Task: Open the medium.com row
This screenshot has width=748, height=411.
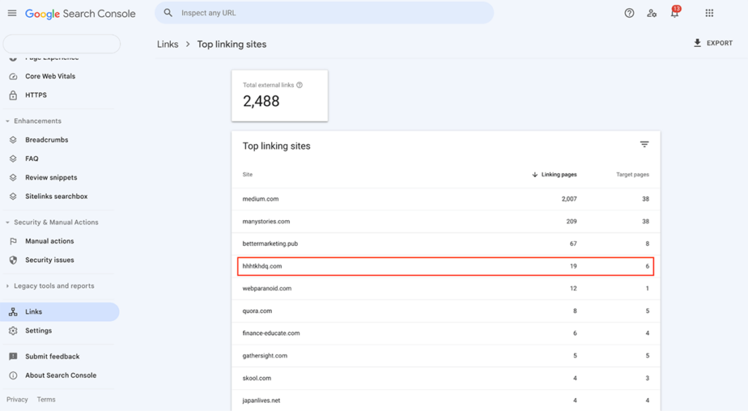Action: pos(446,199)
